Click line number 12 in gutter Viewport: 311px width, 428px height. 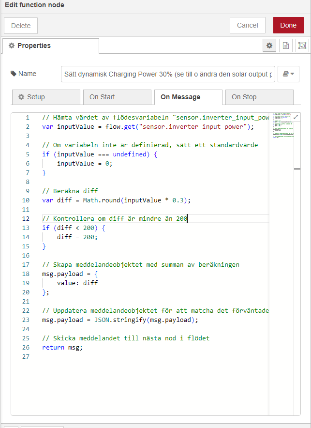pyautogui.click(x=26, y=219)
